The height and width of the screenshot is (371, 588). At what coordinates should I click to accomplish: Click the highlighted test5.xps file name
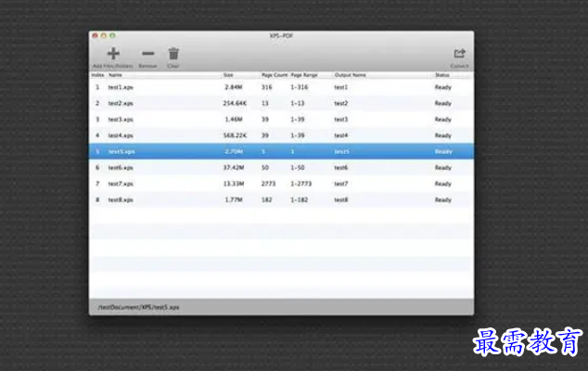tap(121, 151)
